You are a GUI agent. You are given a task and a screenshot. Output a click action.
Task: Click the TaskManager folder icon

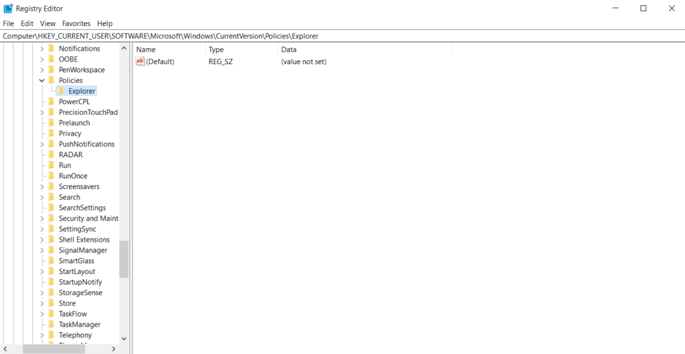[51, 325]
